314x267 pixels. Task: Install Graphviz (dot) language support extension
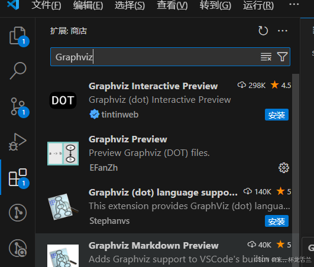pyautogui.click(x=277, y=221)
